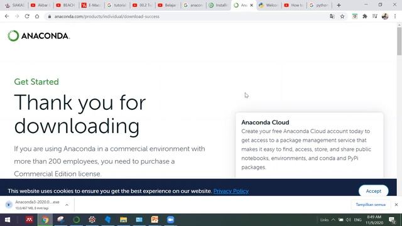Screen dimensions: 402x226
Task: Switch to the Belajar YouTube tab
Action: pyautogui.click(x=167, y=5)
